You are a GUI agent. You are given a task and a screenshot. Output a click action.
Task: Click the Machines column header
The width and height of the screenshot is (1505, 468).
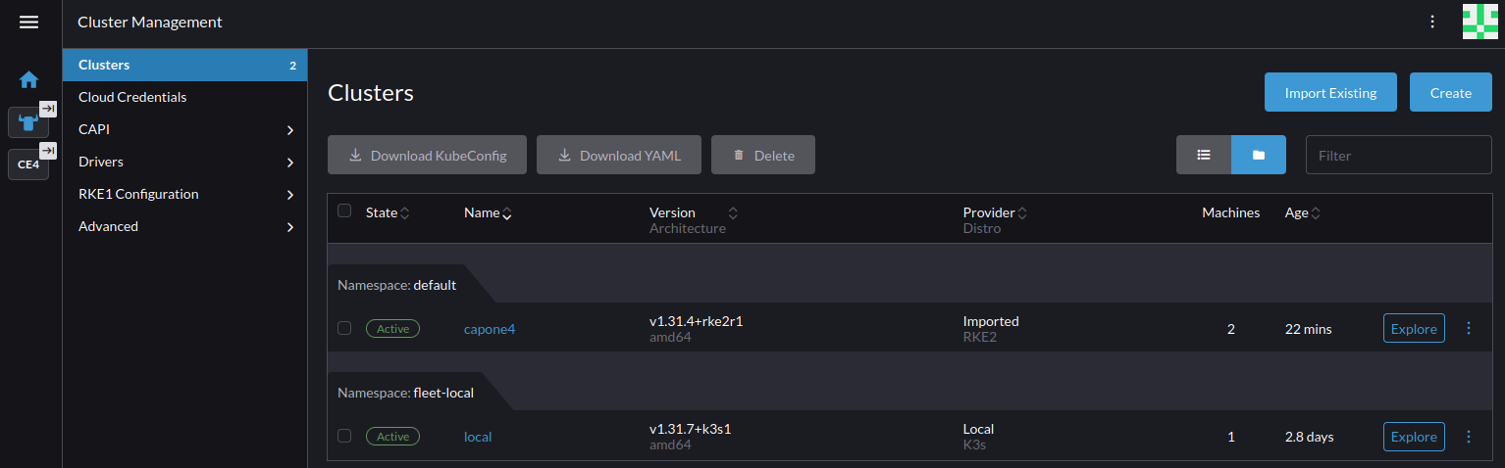1230,212
